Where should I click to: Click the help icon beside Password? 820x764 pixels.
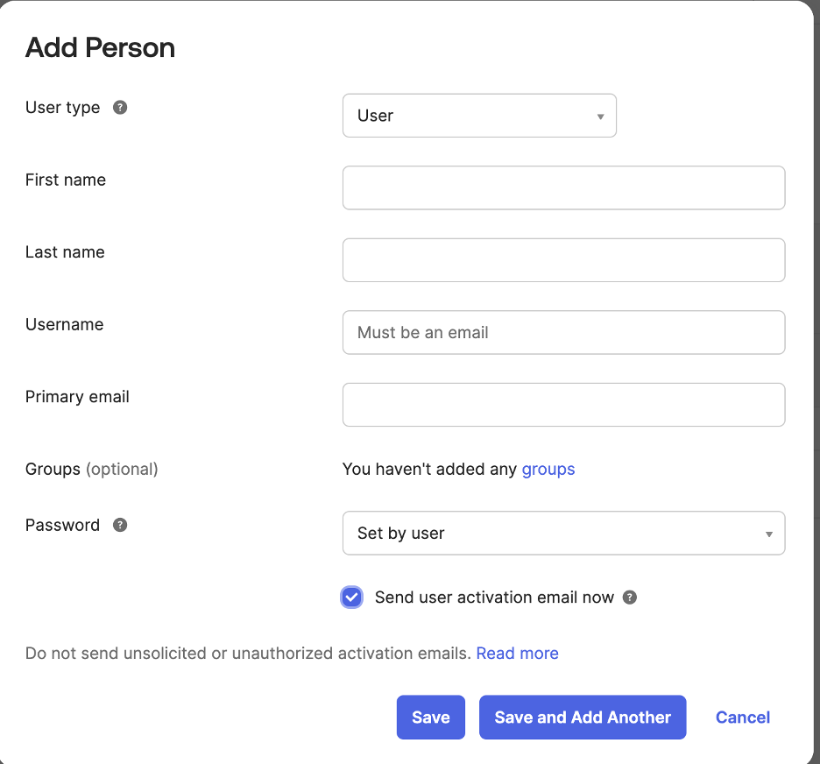pyautogui.click(x=119, y=524)
